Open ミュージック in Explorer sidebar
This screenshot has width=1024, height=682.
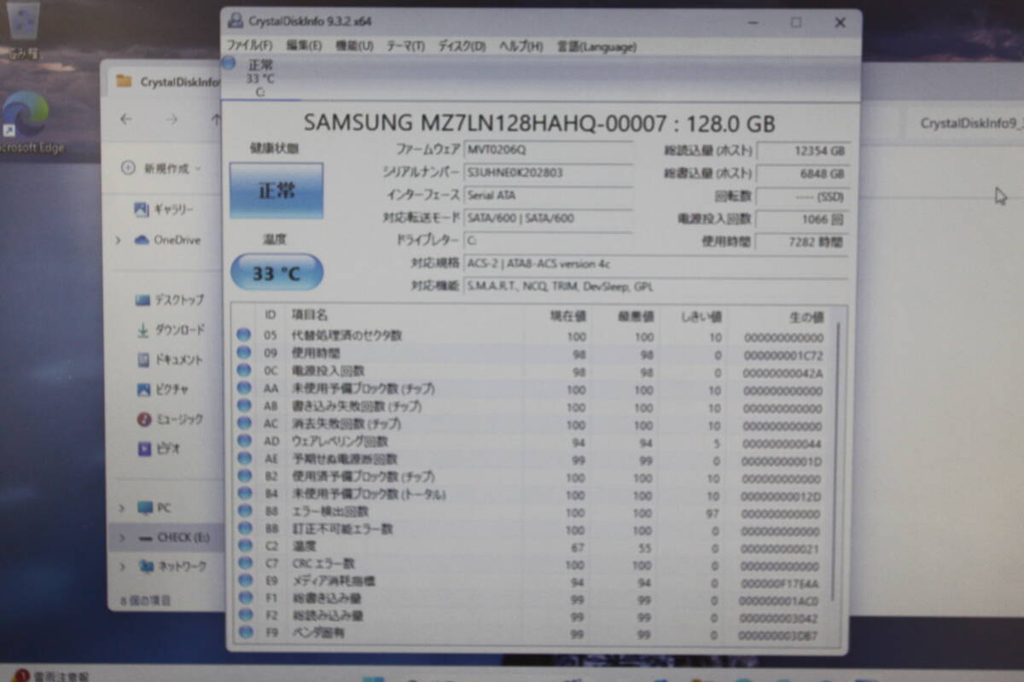point(171,419)
